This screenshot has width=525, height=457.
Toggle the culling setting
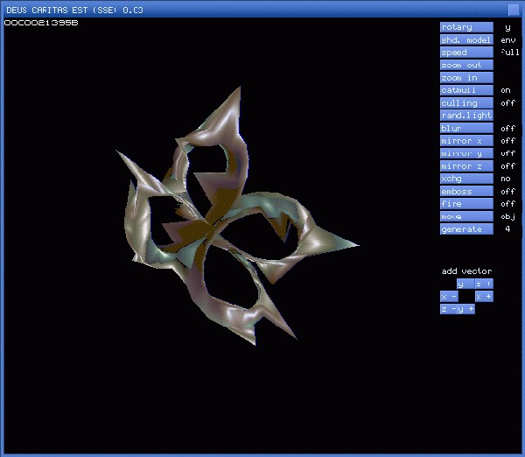[466, 103]
